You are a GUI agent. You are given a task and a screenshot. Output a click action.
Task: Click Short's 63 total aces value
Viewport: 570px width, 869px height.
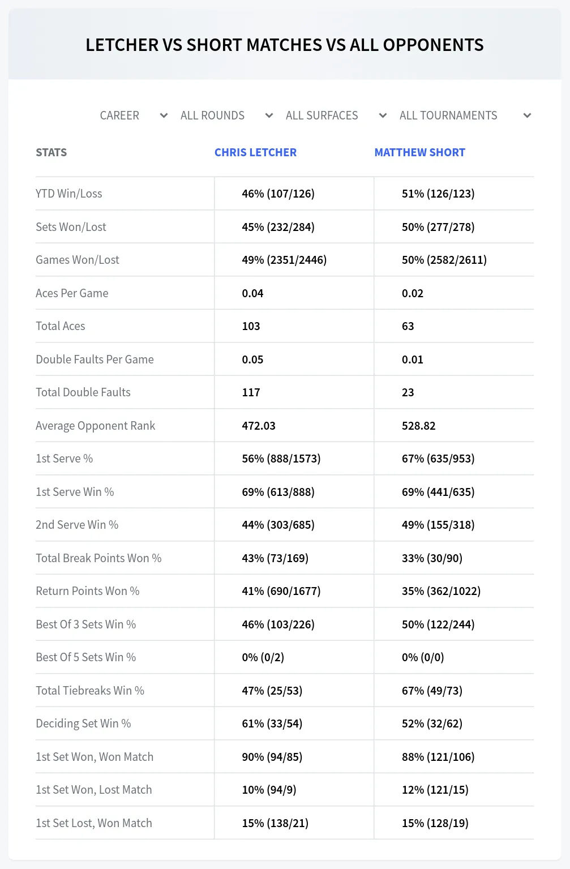point(408,326)
